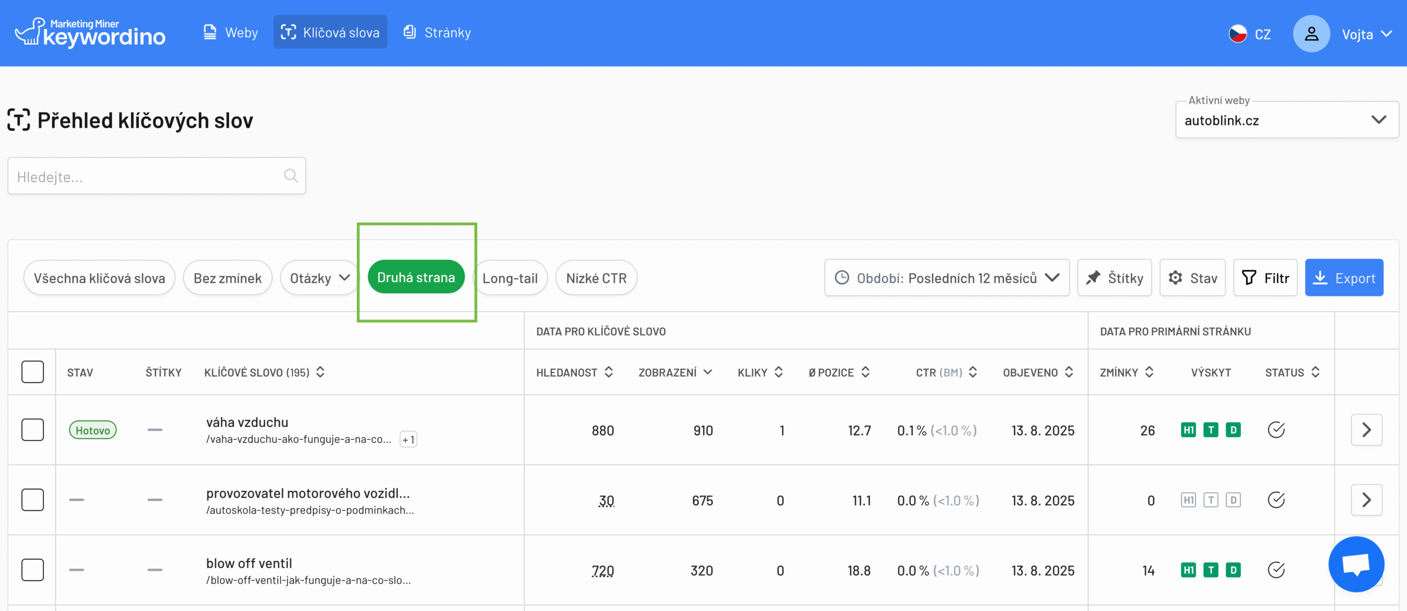Click the search magnifier icon
Viewport: 1407px width, 611px height.
point(291,176)
